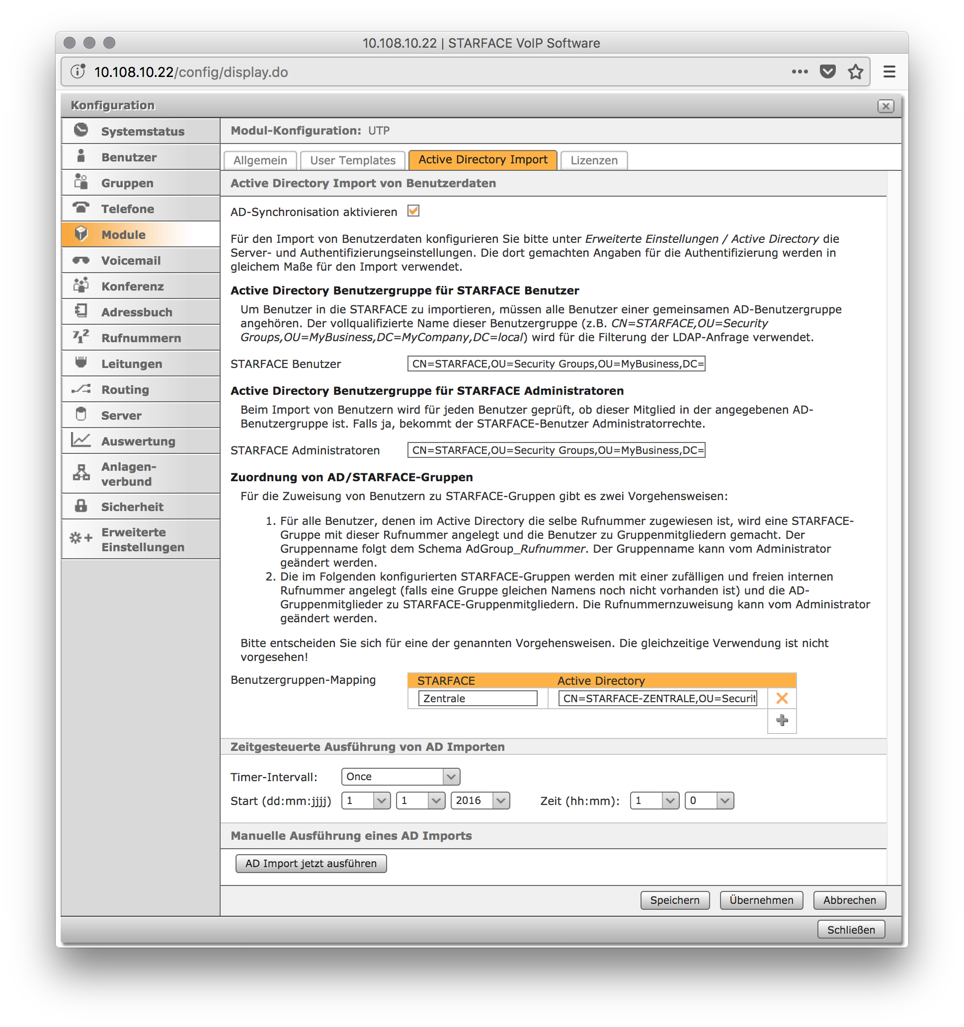
Task: Click the Server database icon
Action: tap(80, 414)
